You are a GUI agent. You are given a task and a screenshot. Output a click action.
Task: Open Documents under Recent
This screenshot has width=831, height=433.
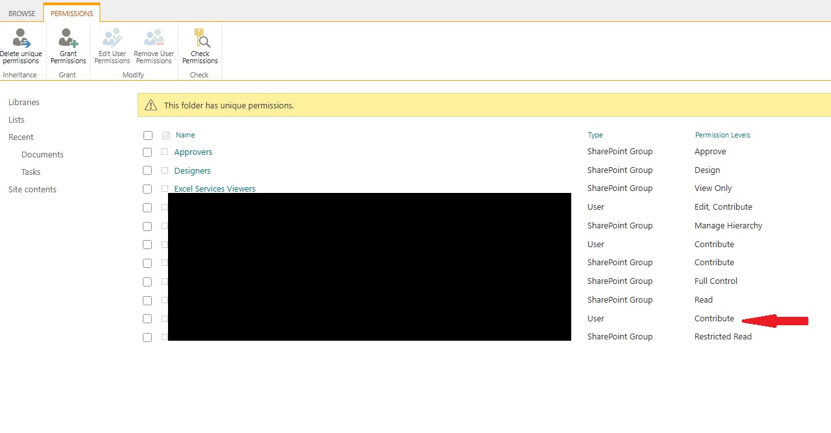43,154
